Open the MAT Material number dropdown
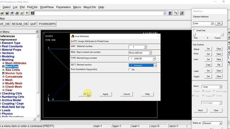The height and width of the screenshot is (129, 230). click(x=145, y=47)
